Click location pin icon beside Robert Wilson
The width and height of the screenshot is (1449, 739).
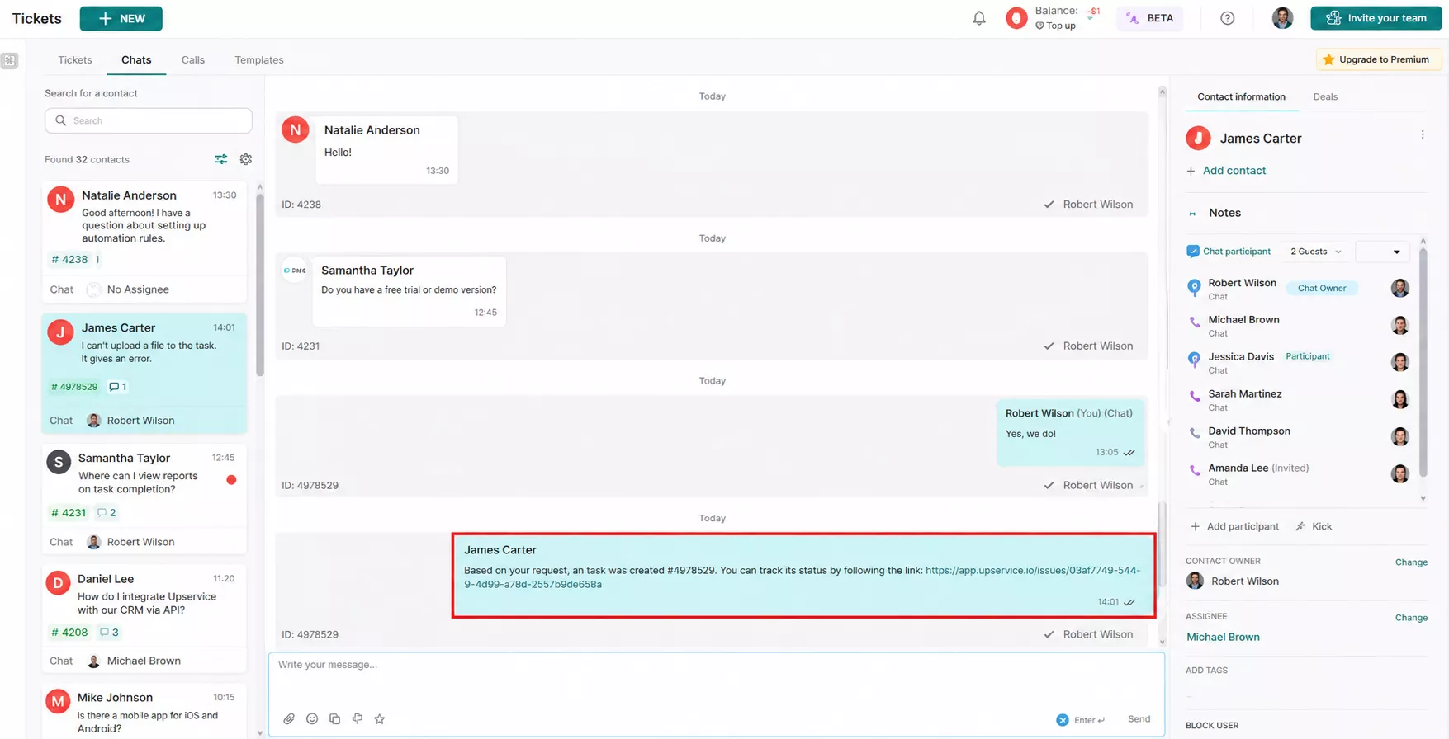1194,287
